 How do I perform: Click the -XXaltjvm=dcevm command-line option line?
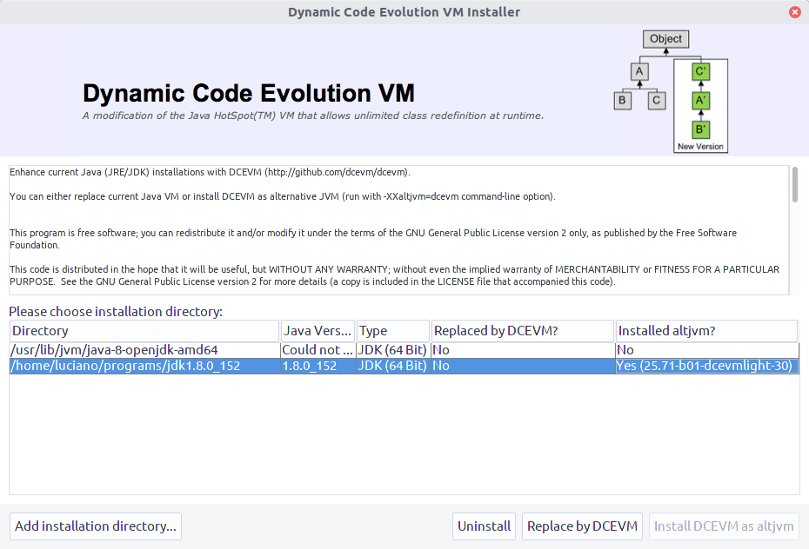point(282,196)
